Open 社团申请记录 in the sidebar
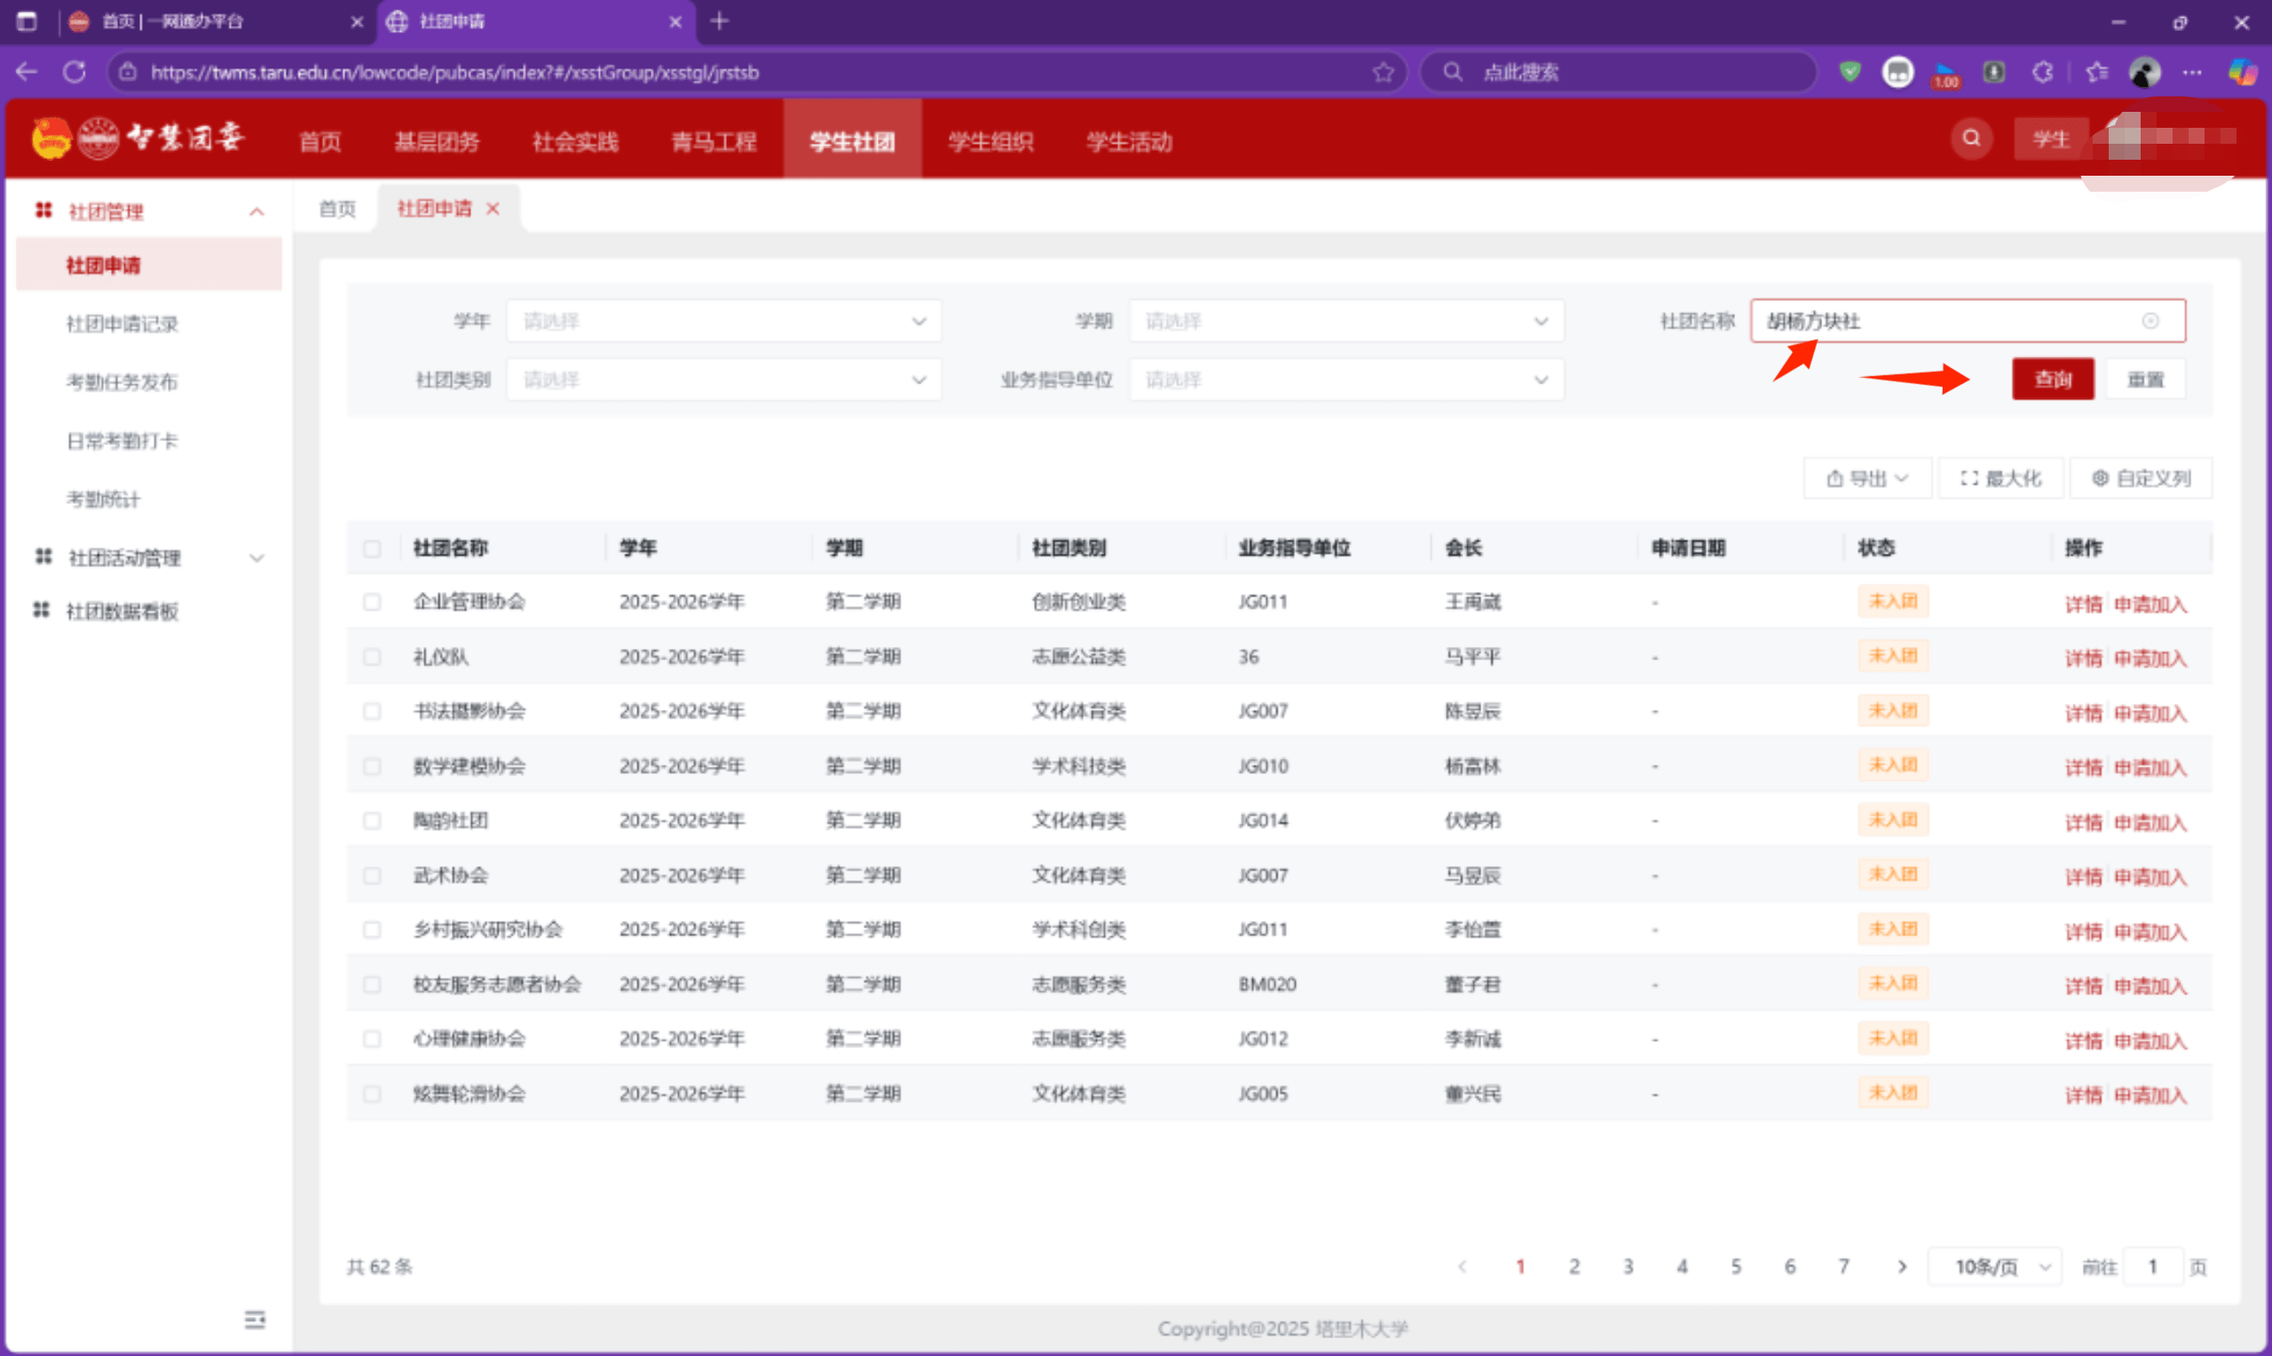This screenshot has width=2272, height=1356. click(x=122, y=323)
